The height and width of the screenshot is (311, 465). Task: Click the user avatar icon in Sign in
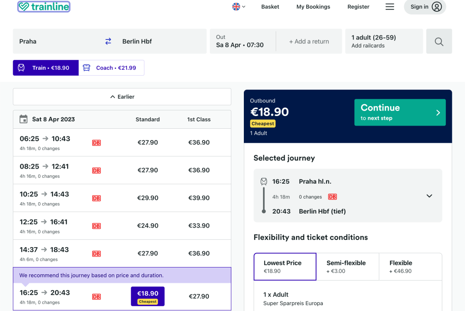click(436, 7)
